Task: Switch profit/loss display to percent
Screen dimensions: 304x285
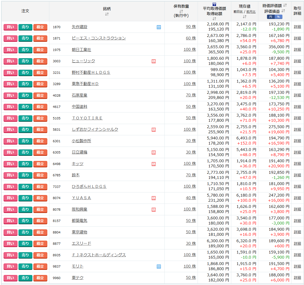Action: pyautogui.click(x=278, y=17)
